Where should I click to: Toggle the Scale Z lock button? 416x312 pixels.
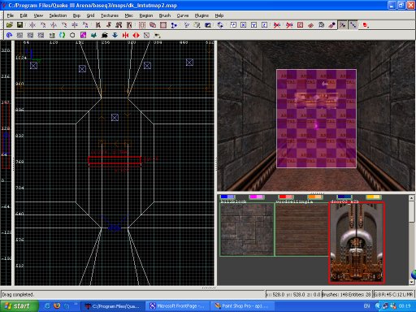point(264,25)
